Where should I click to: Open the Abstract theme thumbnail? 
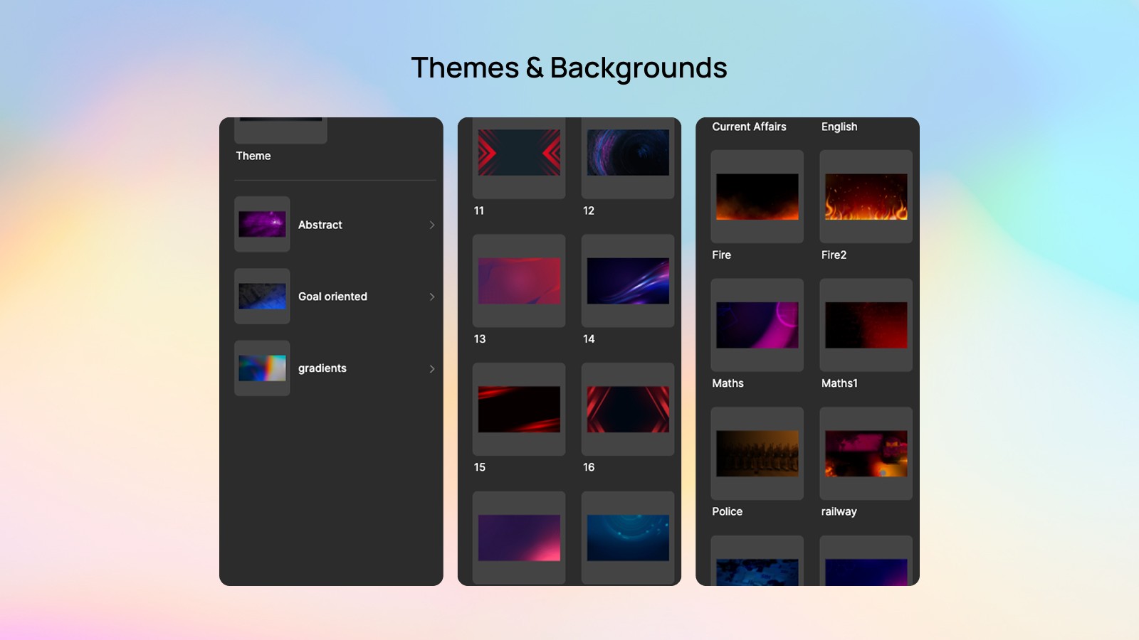click(x=262, y=224)
